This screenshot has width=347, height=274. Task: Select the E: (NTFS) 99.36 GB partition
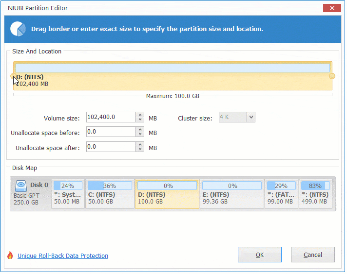tap(231, 194)
